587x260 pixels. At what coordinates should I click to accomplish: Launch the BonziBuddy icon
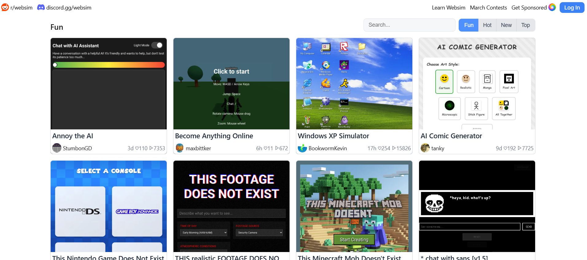[x=344, y=122]
